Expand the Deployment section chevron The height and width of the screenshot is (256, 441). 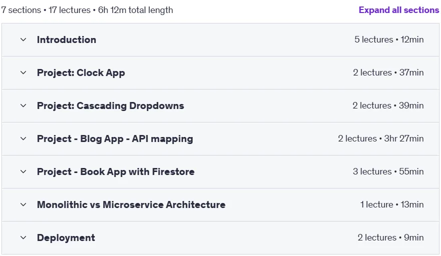pos(24,237)
